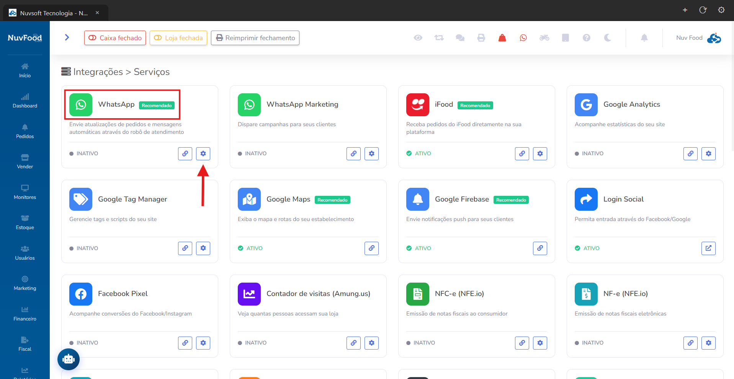This screenshot has height=379, width=734.
Task: Open NFC-e (NFE.io) settings gear
Action: [x=540, y=343]
